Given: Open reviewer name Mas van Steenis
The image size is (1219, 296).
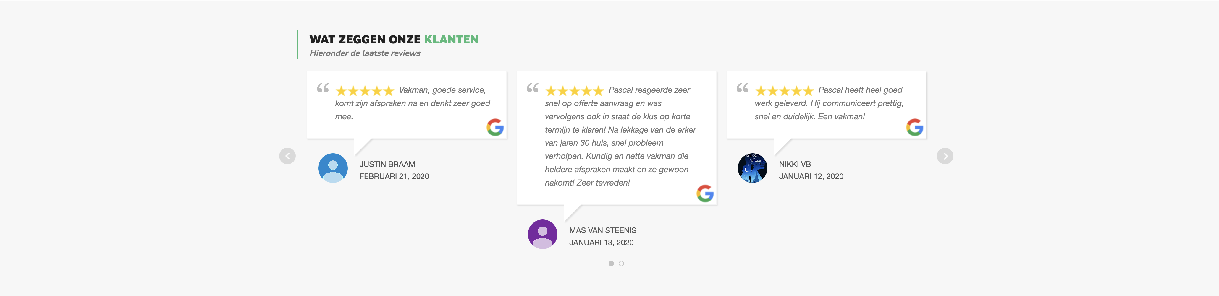Looking at the screenshot, I should click(x=602, y=230).
